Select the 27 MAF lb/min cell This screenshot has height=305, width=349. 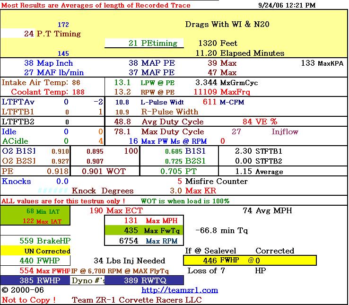tap(54, 72)
